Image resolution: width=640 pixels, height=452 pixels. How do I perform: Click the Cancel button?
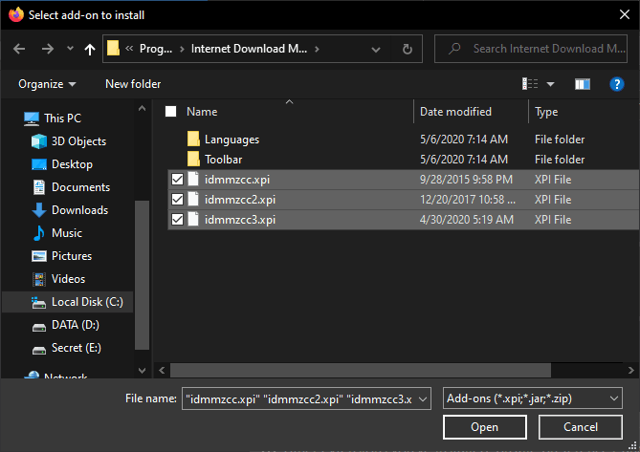click(x=581, y=427)
